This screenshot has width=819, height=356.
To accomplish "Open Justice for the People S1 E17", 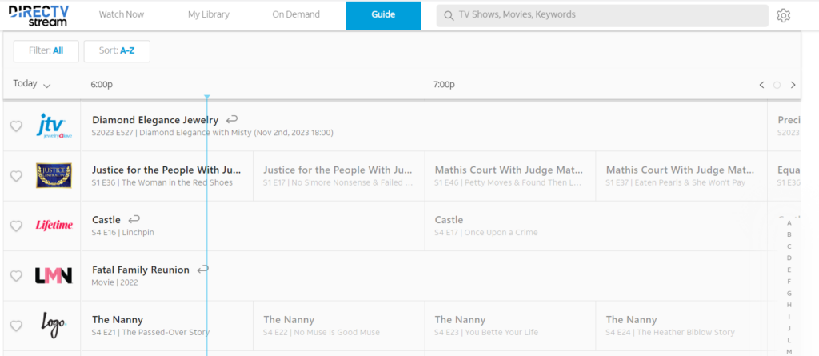I will 338,176.
